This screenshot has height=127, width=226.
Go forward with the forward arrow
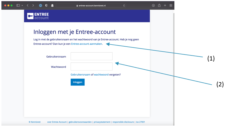(33, 5)
